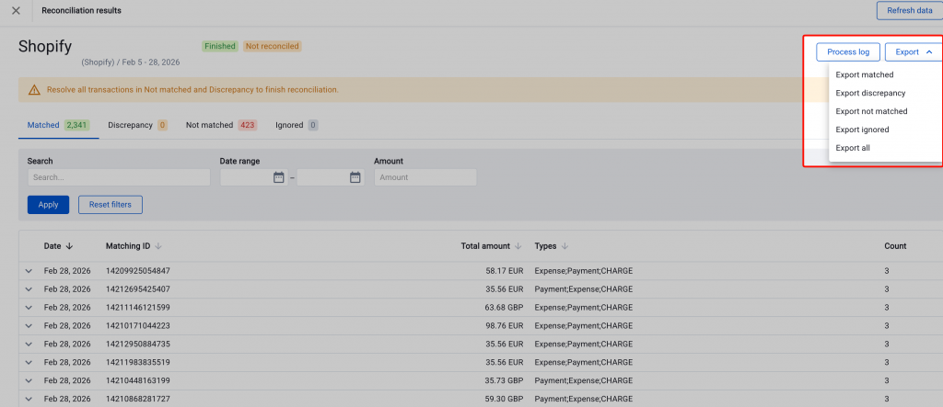Open the start date calendar picker
This screenshot has height=407, width=943.
(x=278, y=177)
